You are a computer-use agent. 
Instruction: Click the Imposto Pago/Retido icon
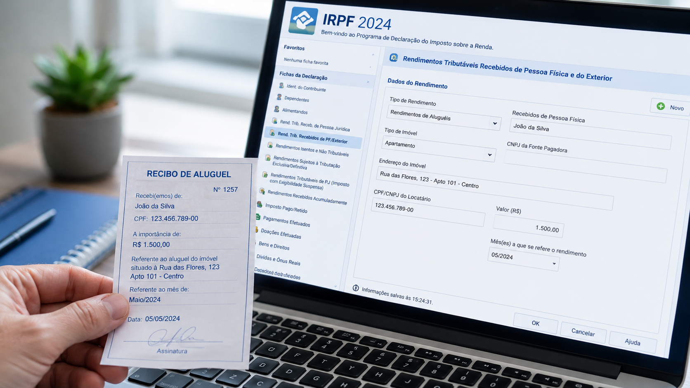coord(260,204)
